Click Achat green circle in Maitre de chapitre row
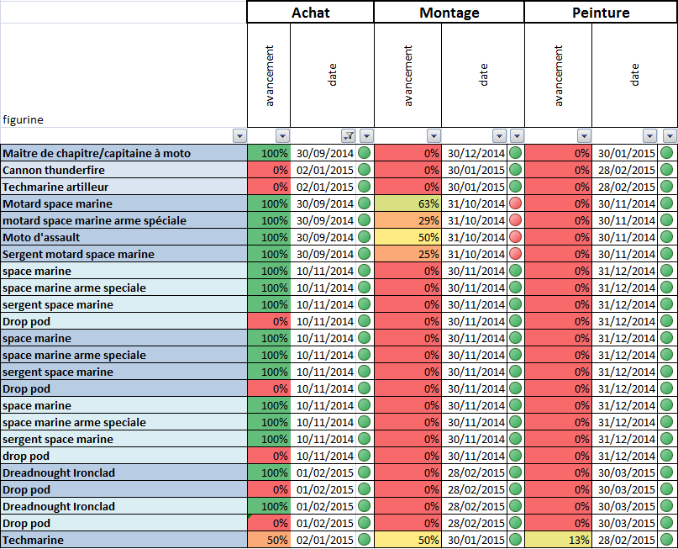 coord(365,153)
